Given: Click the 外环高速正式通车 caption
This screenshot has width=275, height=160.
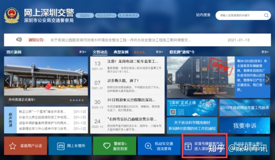Looking at the screenshot, I should pos(22,100).
